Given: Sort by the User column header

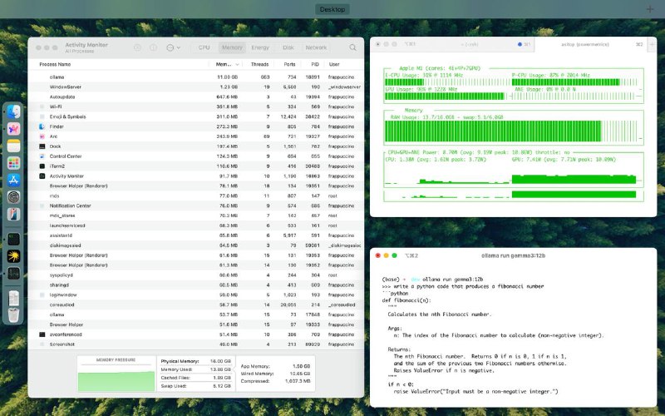Looking at the screenshot, I should 334,65.
